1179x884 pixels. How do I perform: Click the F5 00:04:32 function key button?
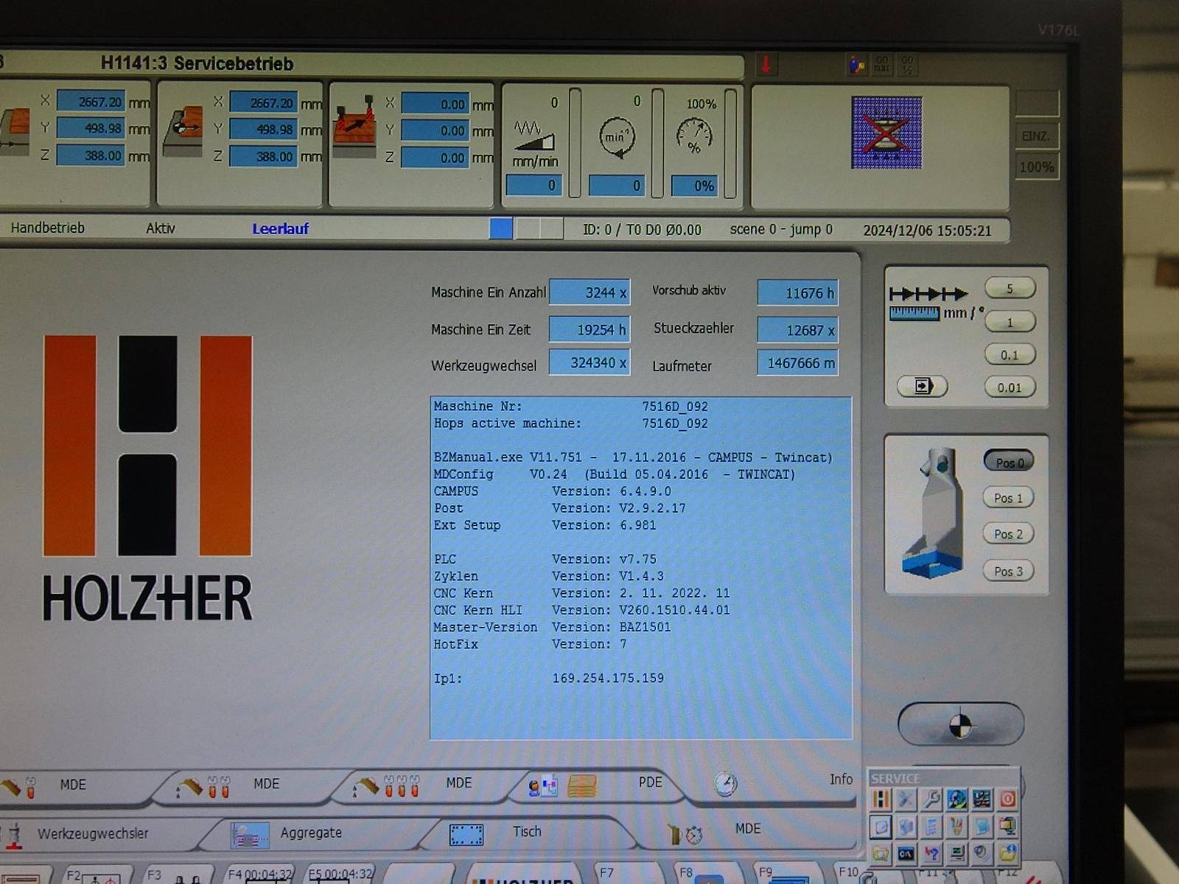point(340,874)
